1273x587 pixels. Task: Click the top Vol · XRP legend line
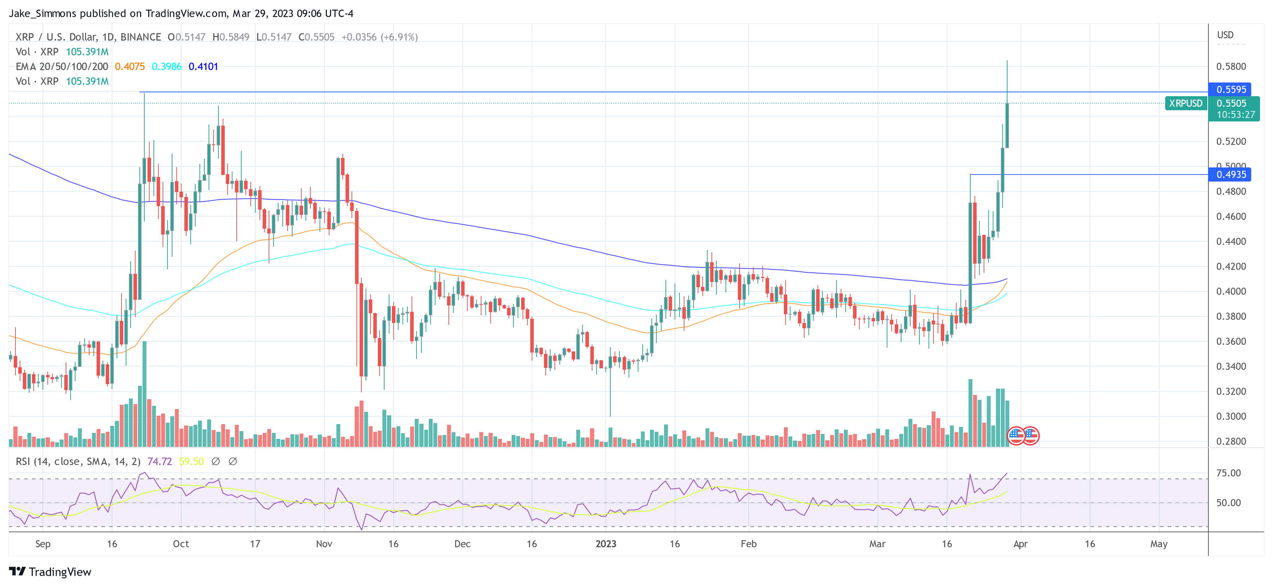tap(62, 52)
